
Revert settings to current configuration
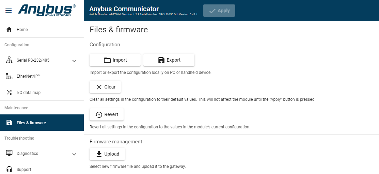107,114
